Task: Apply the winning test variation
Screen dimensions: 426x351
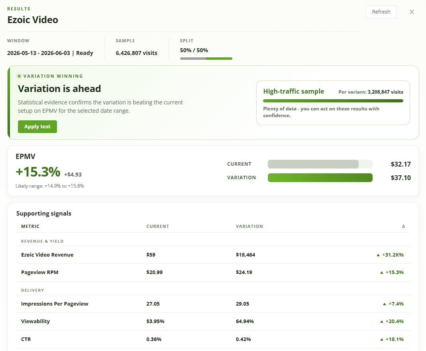Action: pyautogui.click(x=37, y=127)
